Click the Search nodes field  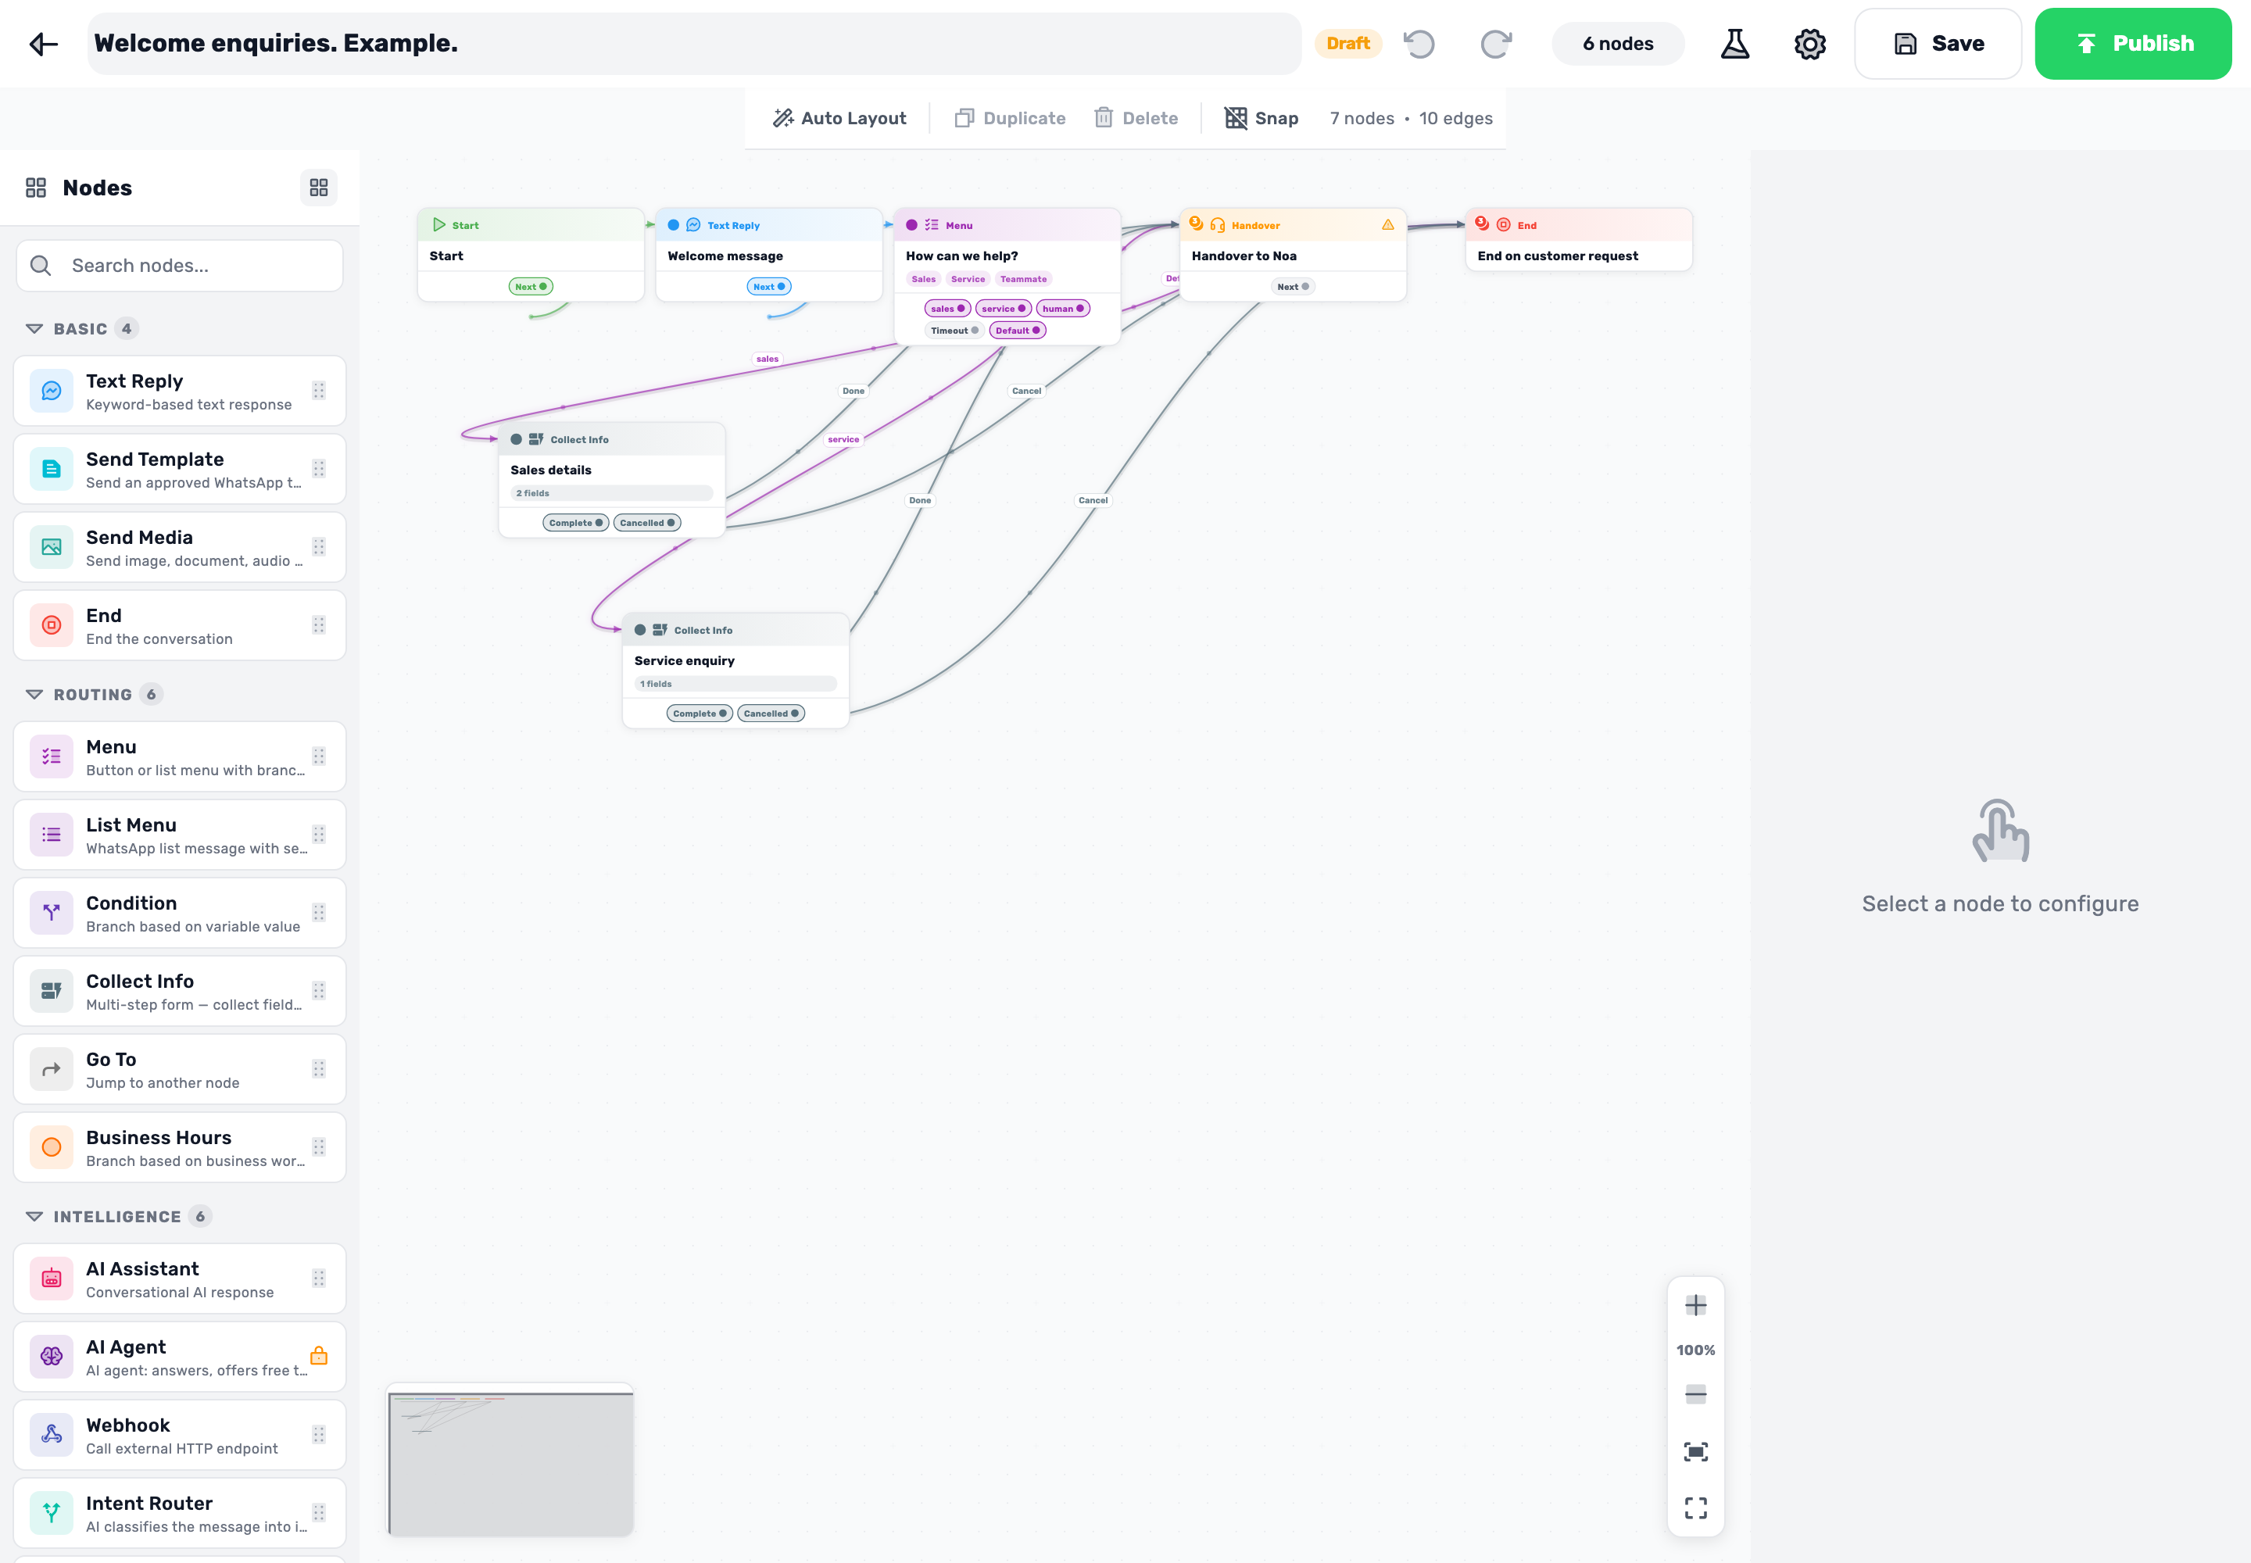point(181,266)
